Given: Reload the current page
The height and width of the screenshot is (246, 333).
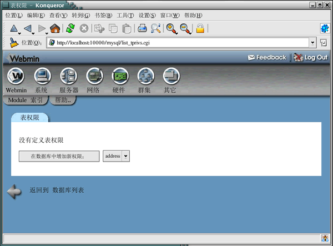Looking at the screenshot, I should click(70, 28).
